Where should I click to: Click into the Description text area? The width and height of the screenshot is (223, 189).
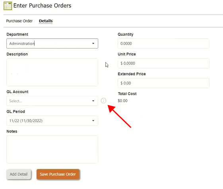coord(52,72)
